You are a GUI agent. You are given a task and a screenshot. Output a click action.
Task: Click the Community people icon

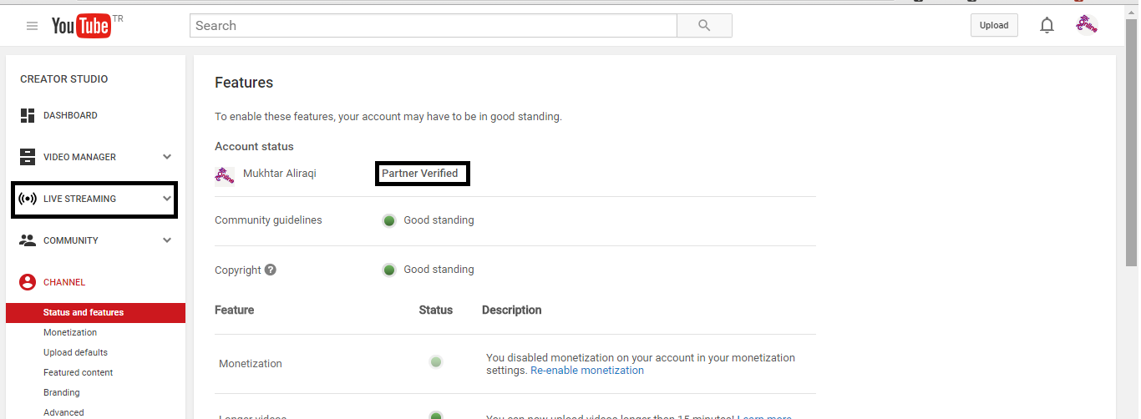pyautogui.click(x=28, y=240)
